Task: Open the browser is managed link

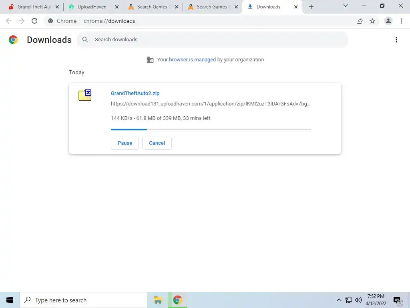Action: [192, 60]
